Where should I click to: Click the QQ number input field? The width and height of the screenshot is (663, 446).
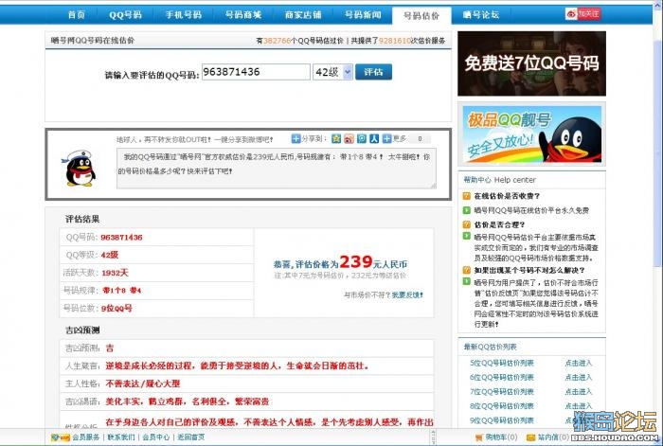tap(256, 72)
